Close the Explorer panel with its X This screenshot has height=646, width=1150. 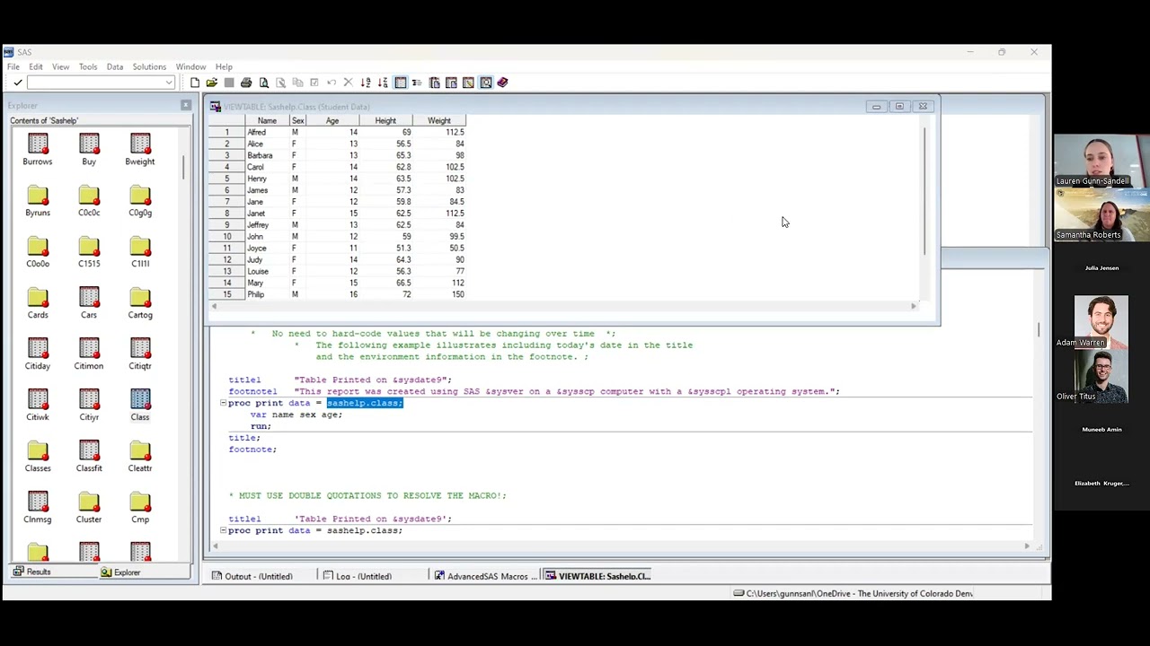click(x=186, y=106)
